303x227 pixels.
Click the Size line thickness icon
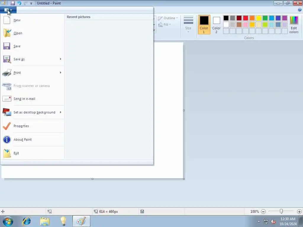[188, 20]
